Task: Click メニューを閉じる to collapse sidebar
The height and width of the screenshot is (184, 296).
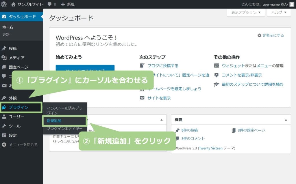Action: 23,145
